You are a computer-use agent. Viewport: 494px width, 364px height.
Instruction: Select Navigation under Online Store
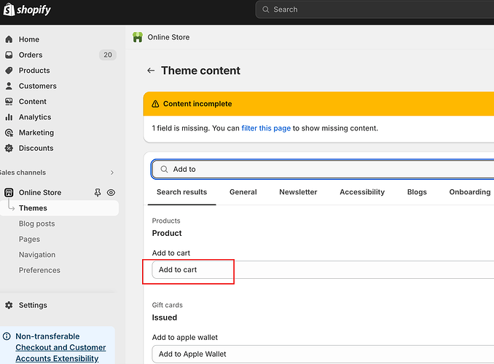pos(37,255)
